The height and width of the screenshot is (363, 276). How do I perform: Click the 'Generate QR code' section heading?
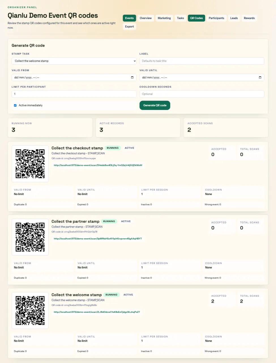point(28,45)
